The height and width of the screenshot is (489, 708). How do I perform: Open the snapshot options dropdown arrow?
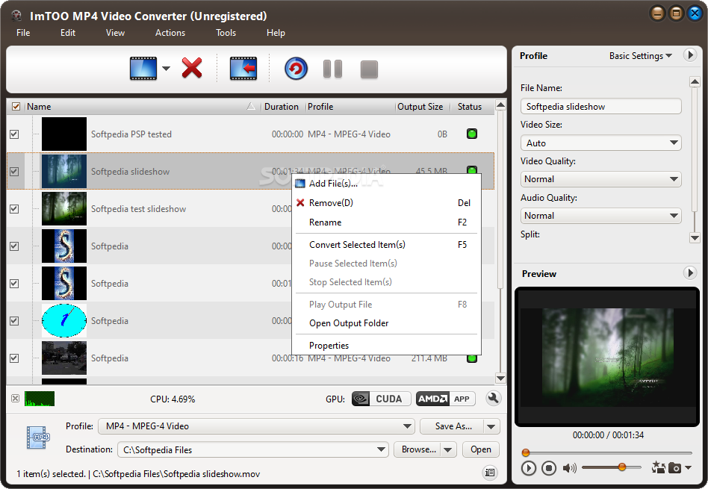coord(688,468)
